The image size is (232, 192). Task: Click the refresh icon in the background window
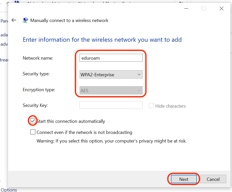[181, 3]
